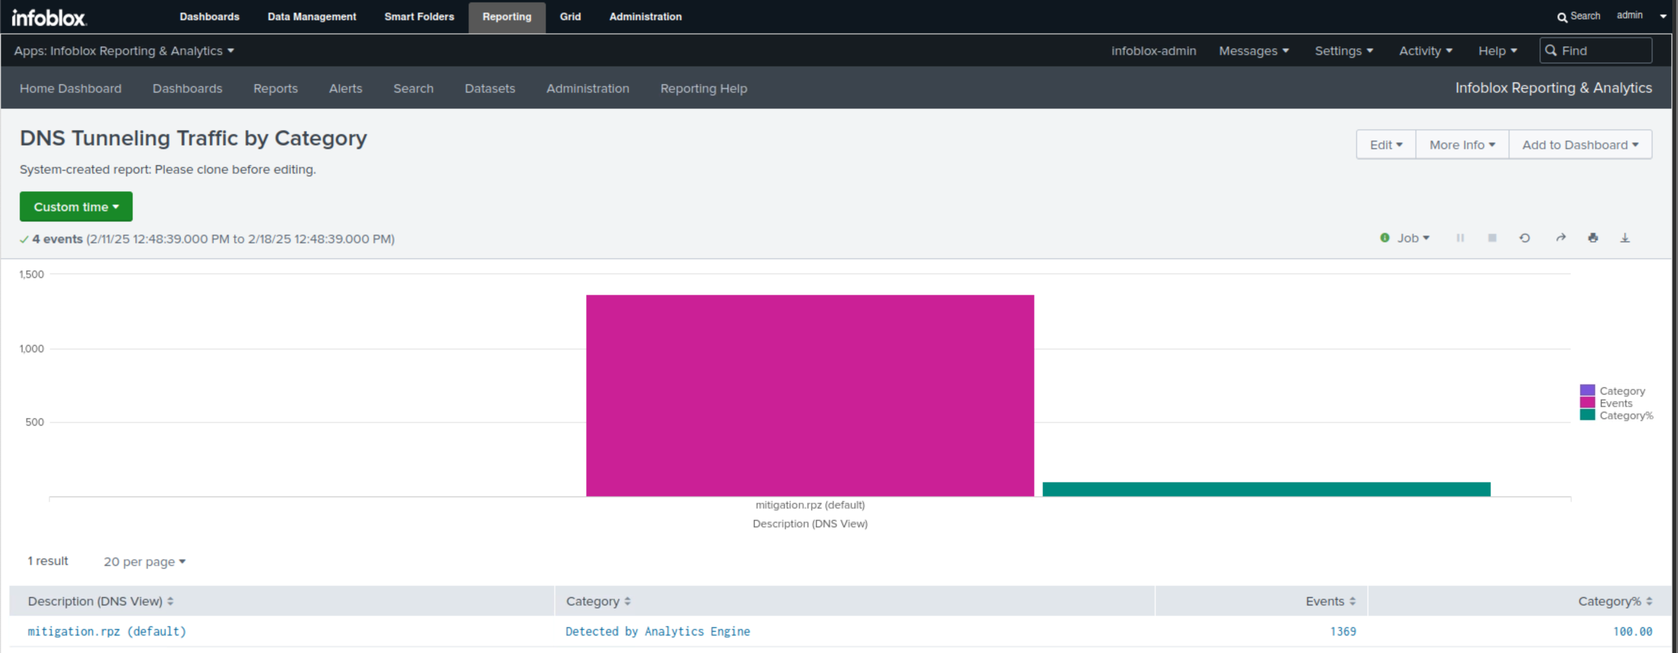Viewport: 1678px width, 653px height.
Task: Go to Alerts in navigation bar
Action: pos(345,88)
